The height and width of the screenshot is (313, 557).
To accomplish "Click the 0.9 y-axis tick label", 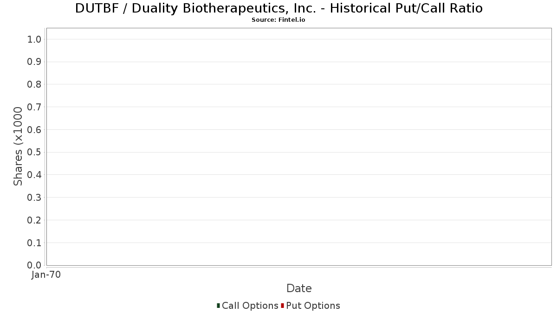I will 34,62.
